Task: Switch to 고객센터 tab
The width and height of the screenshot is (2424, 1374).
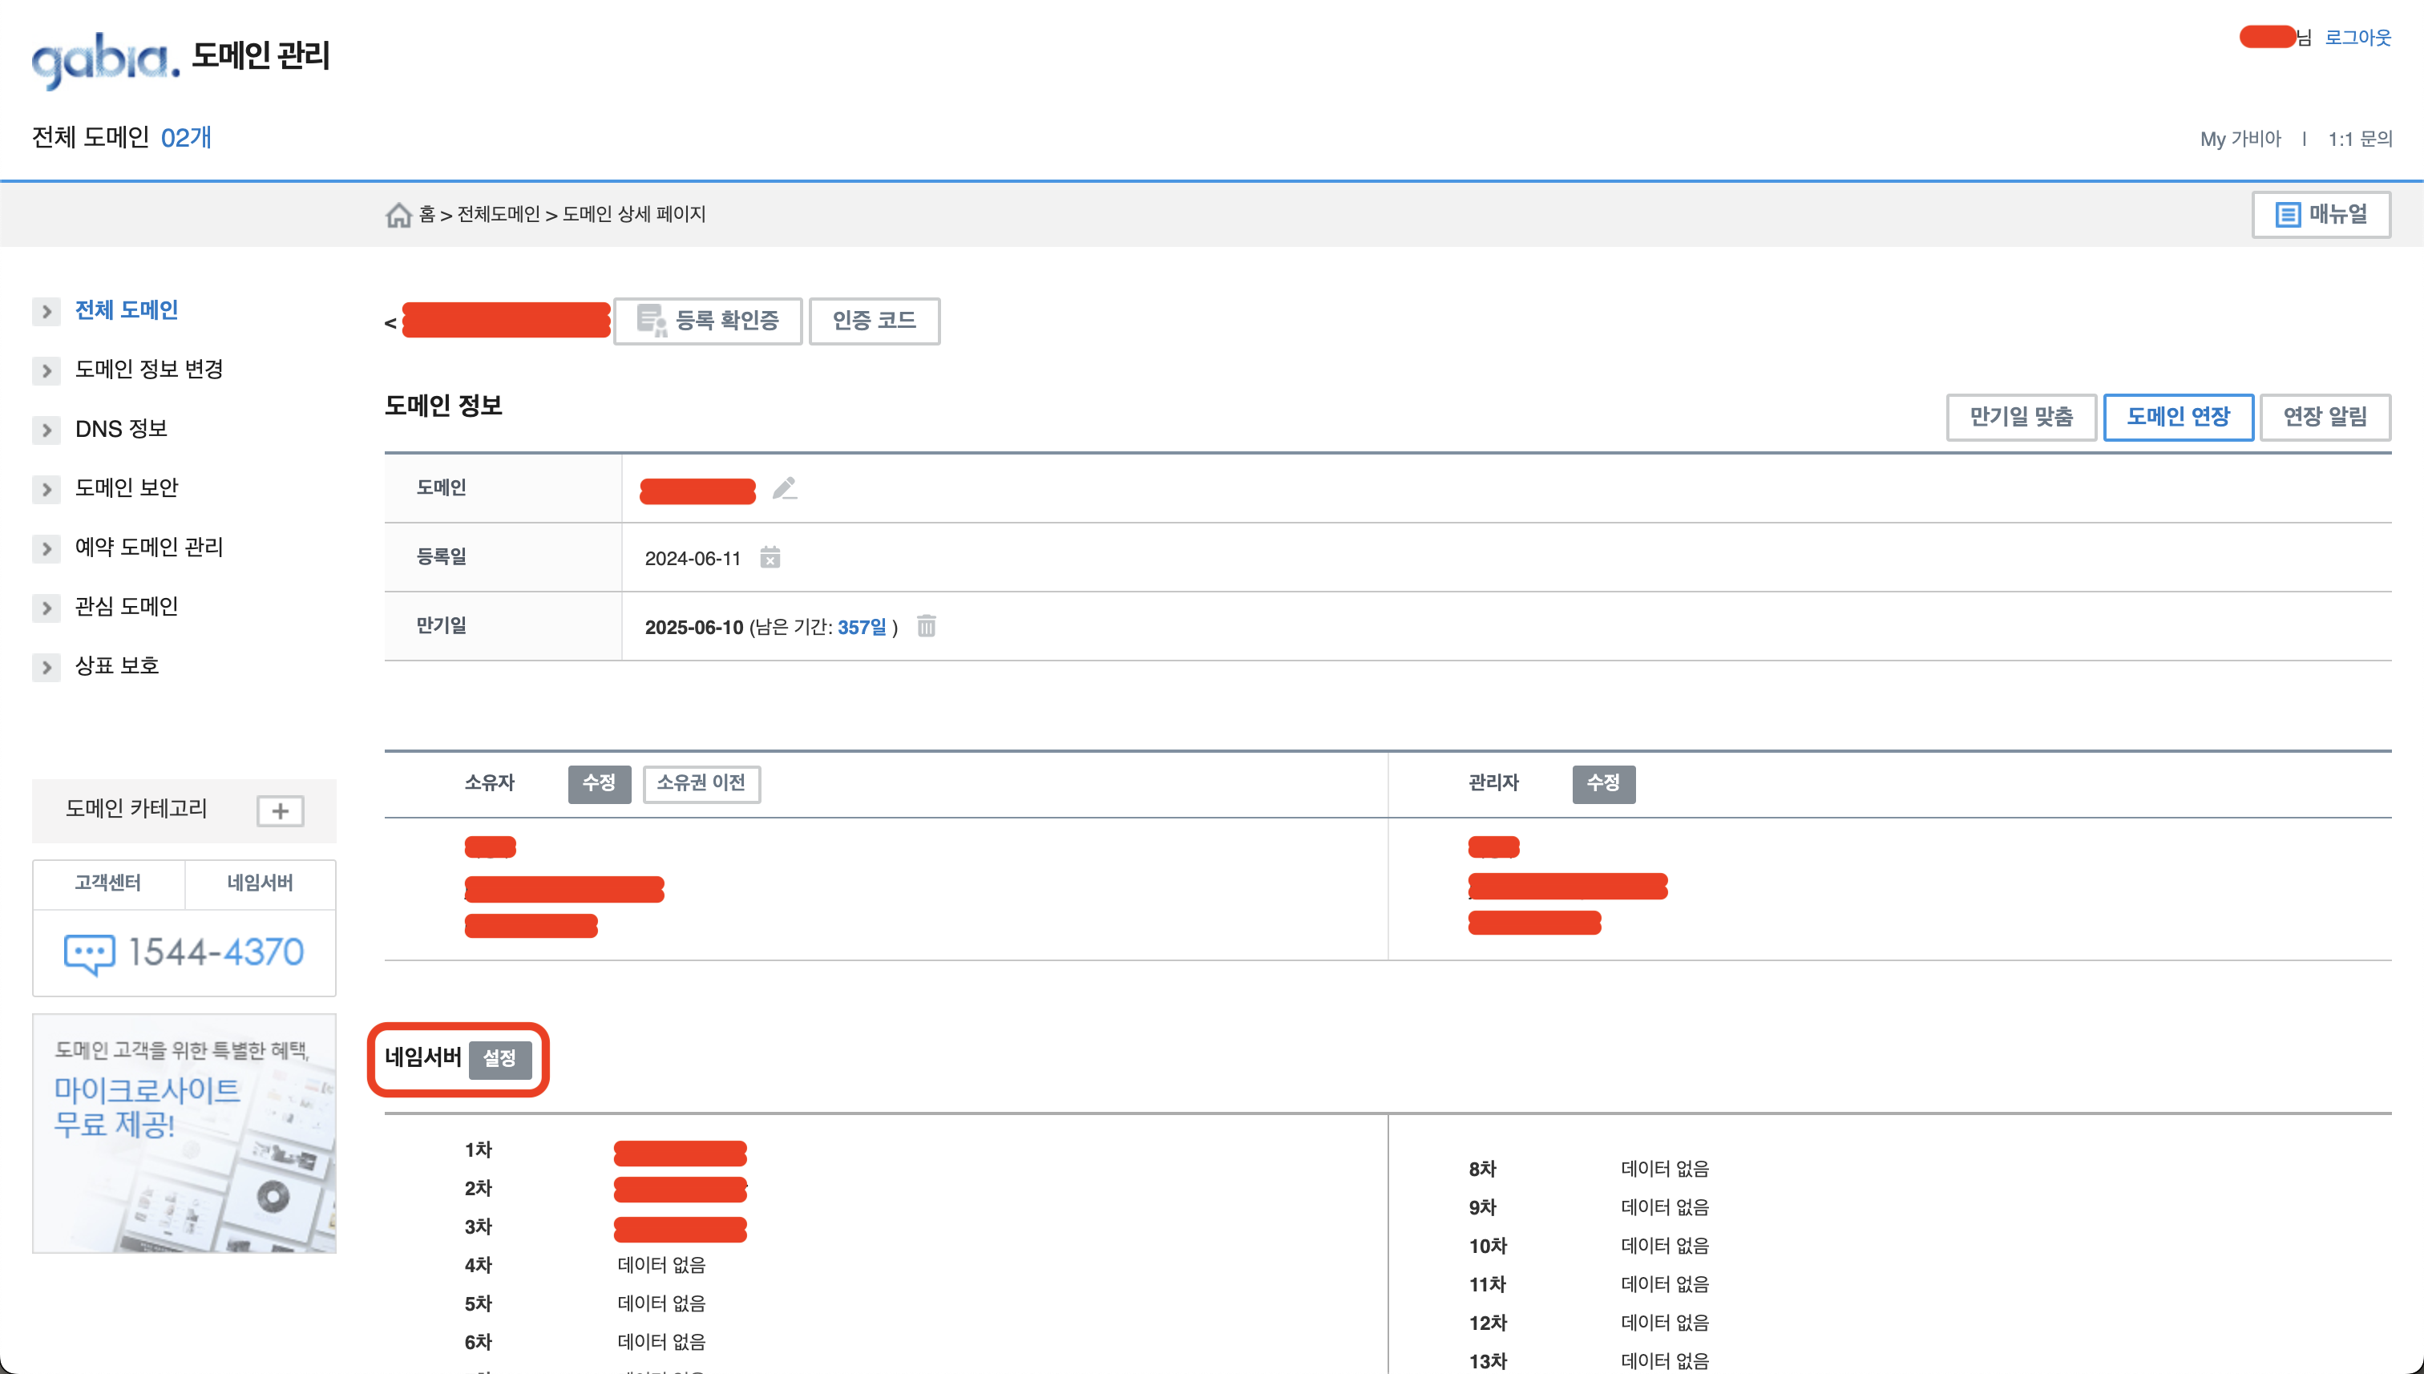Action: point(108,883)
